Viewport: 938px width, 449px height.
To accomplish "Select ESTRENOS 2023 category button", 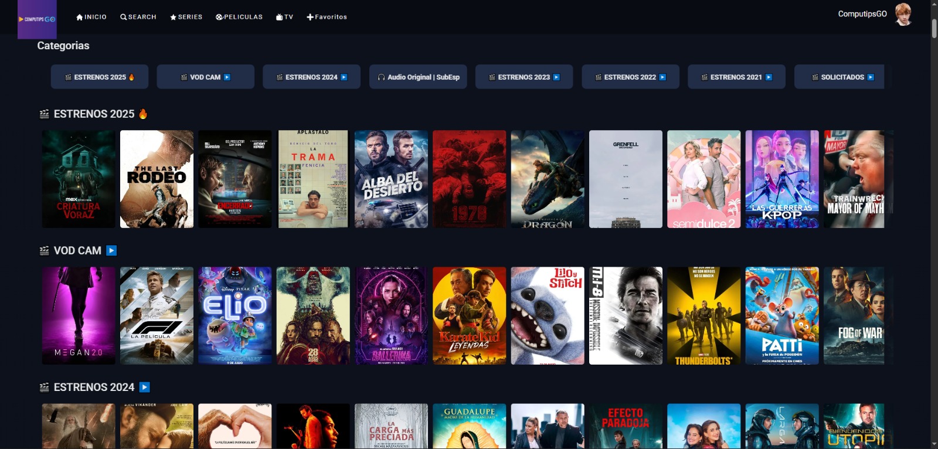I will 524,77.
